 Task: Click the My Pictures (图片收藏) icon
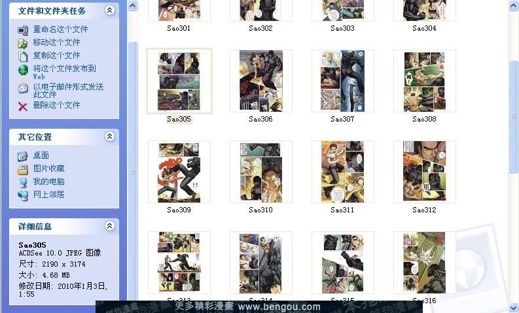tap(23, 169)
